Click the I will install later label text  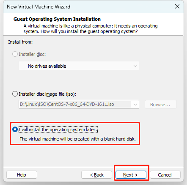(58, 130)
